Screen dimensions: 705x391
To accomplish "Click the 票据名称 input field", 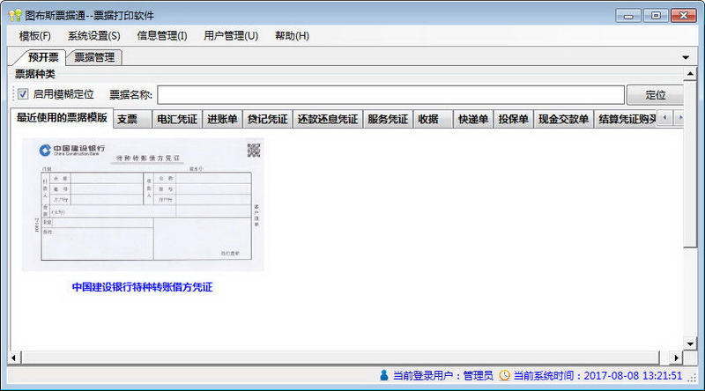I will tap(390, 95).
